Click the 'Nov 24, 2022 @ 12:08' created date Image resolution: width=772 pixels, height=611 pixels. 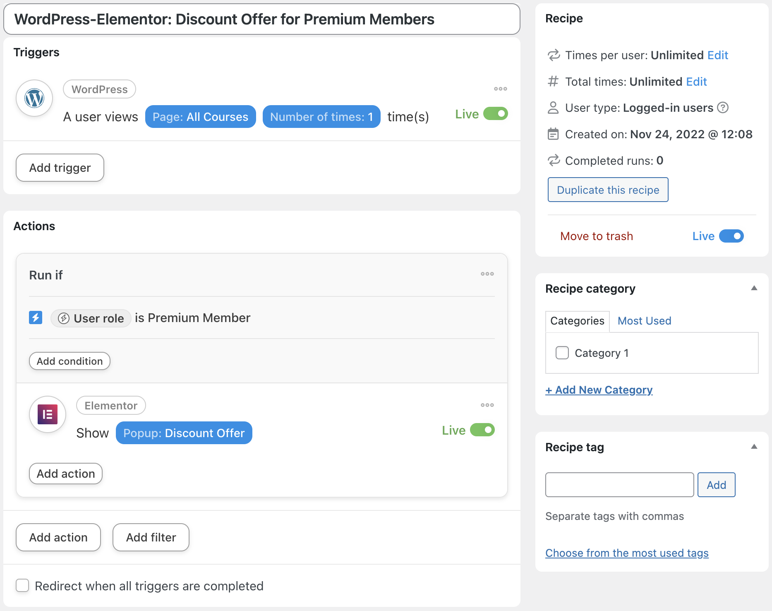point(691,134)
